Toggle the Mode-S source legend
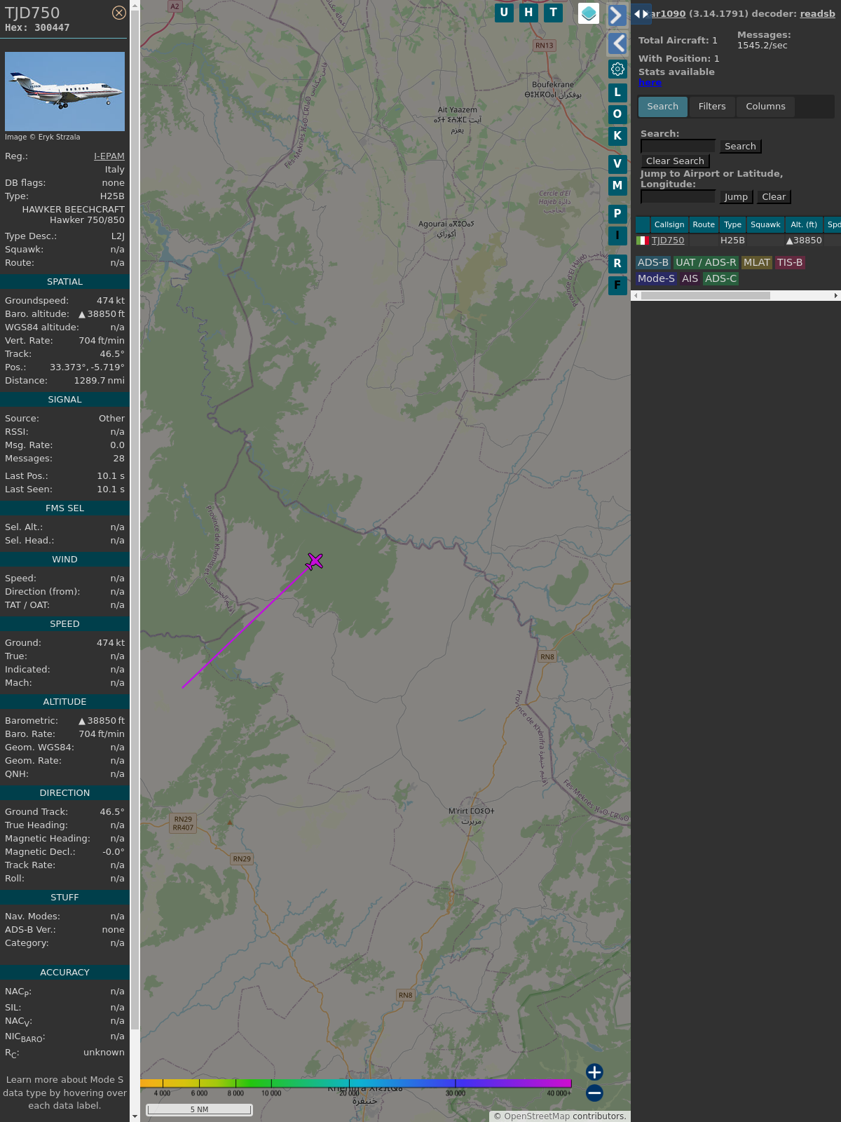The image size is (841, 1122). point(656,278)
